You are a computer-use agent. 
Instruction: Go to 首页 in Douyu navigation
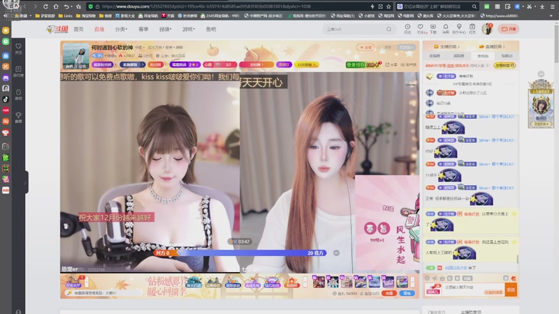[x=78, y=29]
